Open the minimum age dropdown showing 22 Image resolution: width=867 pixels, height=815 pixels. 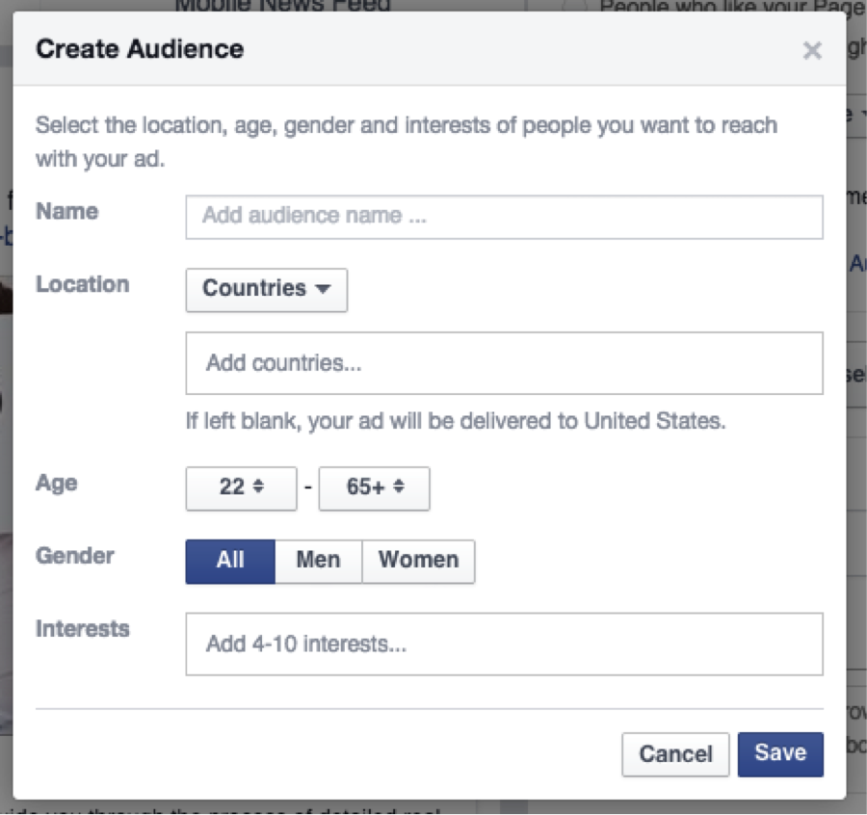(x=241, y=488)
